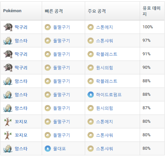Open the 딱구리 link in the first row
Image resolution: width=165 pixels, height=156 pixels.
21,27
